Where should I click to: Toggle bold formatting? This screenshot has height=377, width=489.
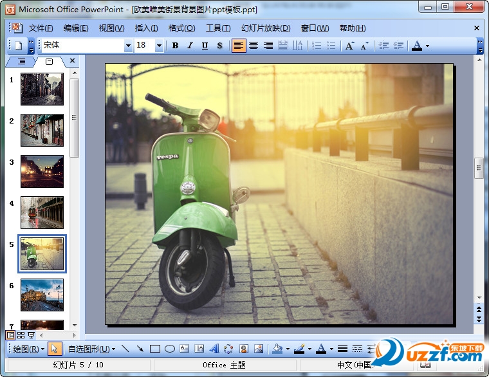coord(175,46)
